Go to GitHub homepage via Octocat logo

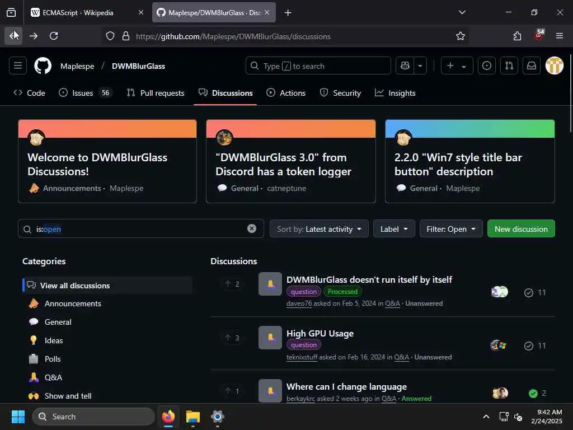[x=43, y=66]
